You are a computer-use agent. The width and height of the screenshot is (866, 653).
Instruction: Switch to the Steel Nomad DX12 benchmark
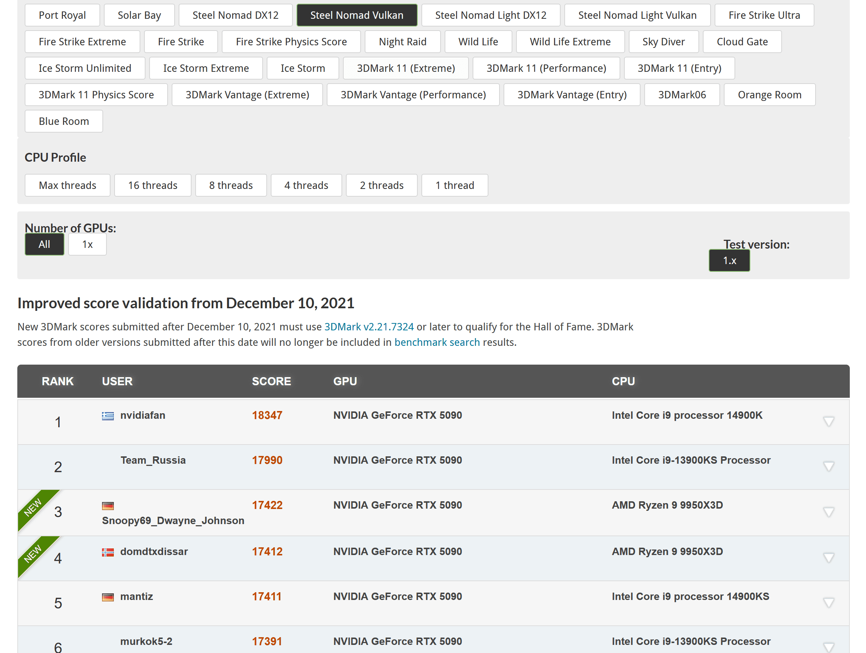click(x=235, y=15)
